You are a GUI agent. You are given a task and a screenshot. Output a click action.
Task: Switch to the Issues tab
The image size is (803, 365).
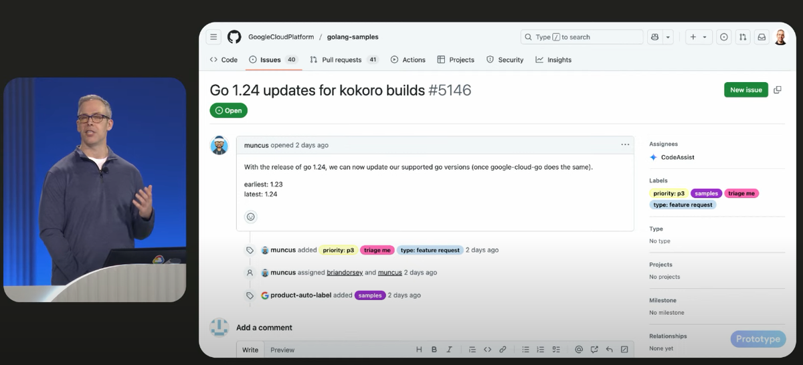[273, 59]
